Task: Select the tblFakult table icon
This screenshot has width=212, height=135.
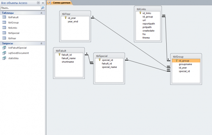Action: click(x=4, y=17)
